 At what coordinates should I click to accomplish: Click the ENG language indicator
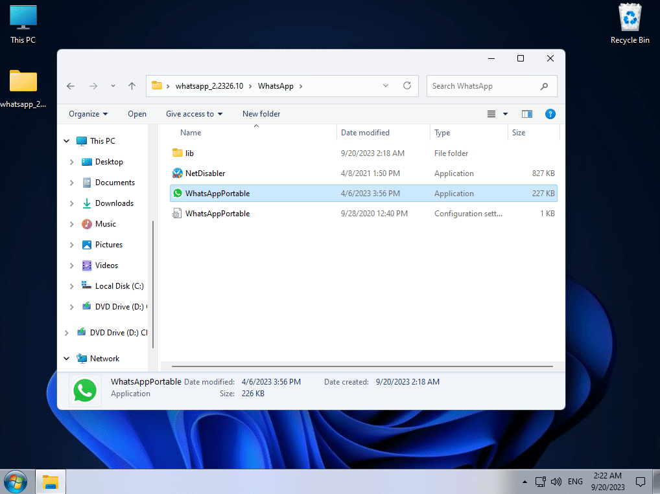(575, 482)
